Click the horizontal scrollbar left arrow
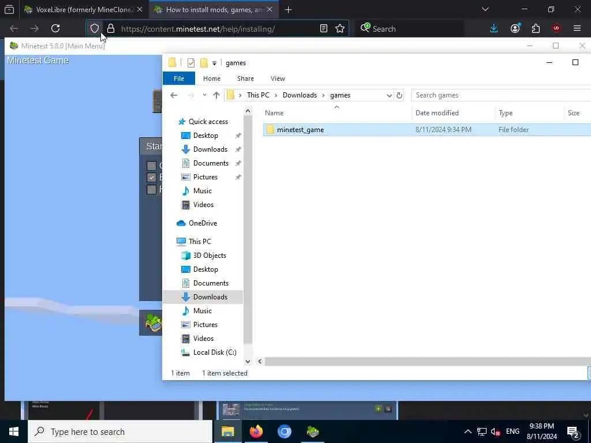Image resolution: width=591 pixels, height=443 pixels. click(x=260, y=361)
